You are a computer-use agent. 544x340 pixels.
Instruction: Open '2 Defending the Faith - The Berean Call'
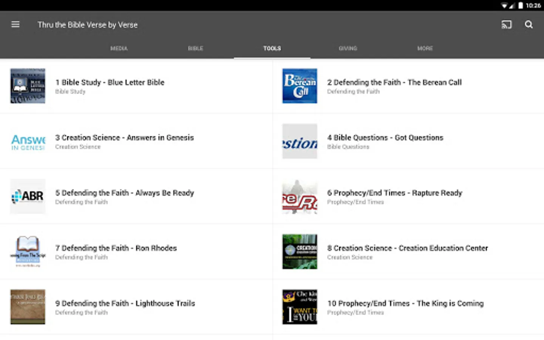coord(394,82)
